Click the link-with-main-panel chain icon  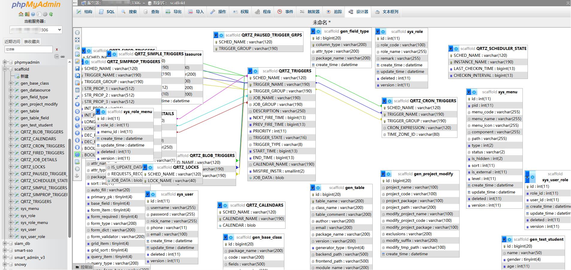[x=63, y=57]
